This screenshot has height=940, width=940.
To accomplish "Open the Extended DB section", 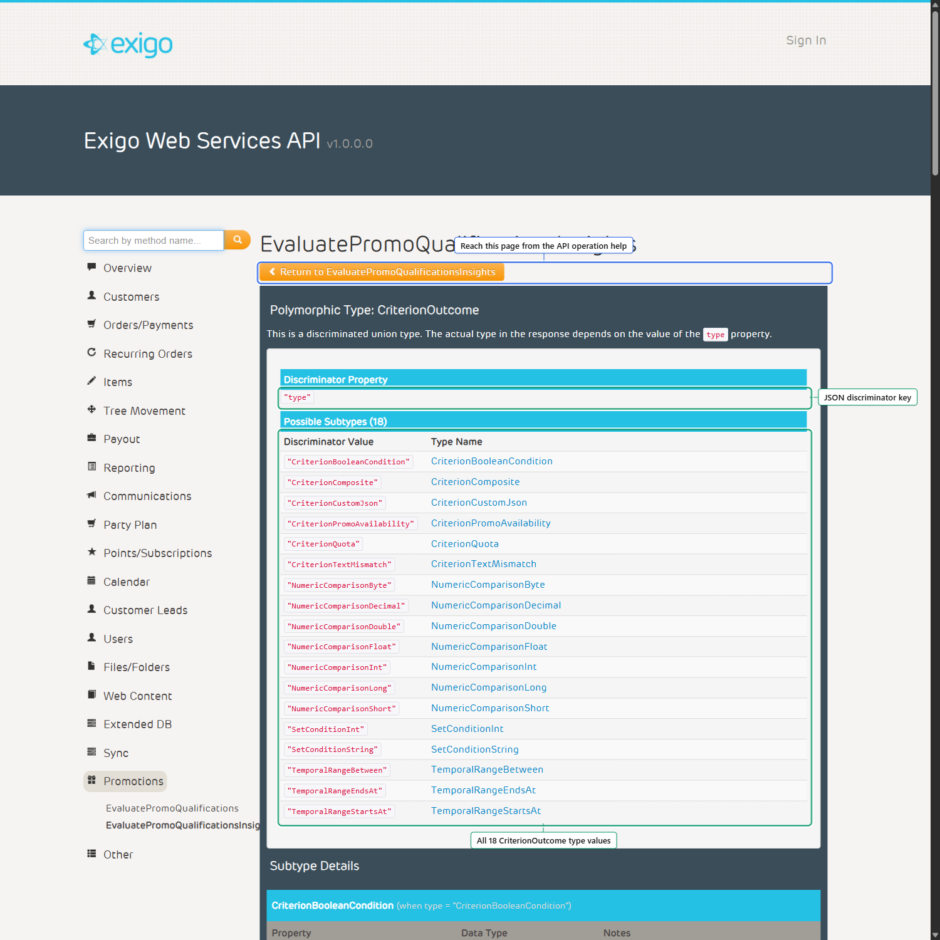I will [x=137, y=724].
